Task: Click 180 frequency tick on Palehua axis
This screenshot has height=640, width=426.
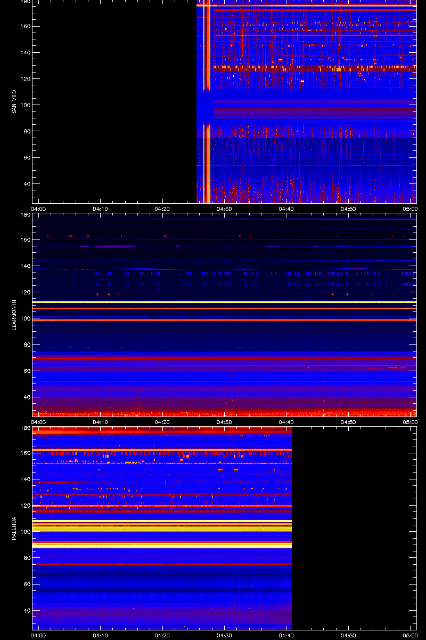Action: point(24,429)
